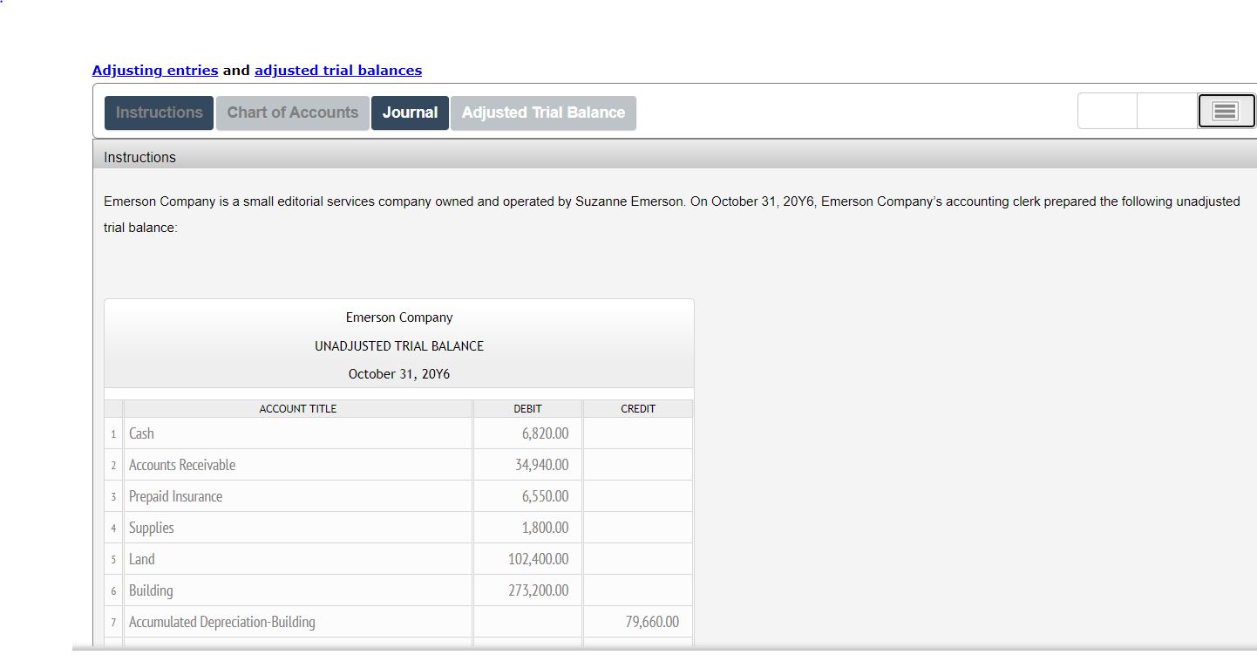This screenshot has width=1257, height=655.
Task: Click the October 31, 20Y6 date line
Action: tap(399, 374)
